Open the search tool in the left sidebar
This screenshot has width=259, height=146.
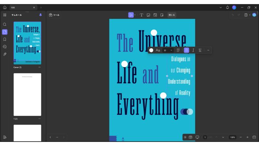click(x=4, y=24)
